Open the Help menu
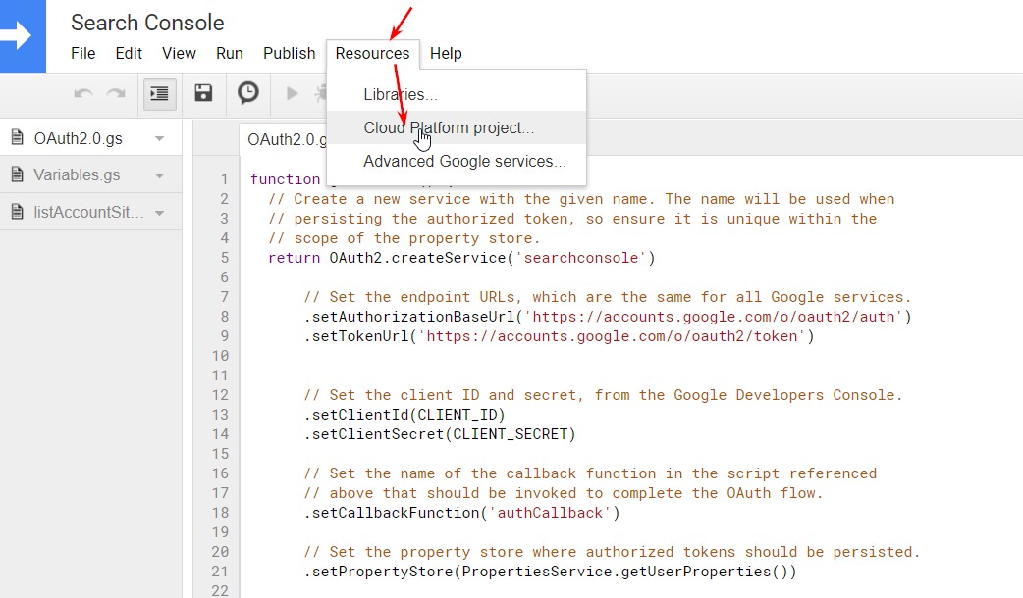This screenshot has height=598, width=1023. point(446,53)
